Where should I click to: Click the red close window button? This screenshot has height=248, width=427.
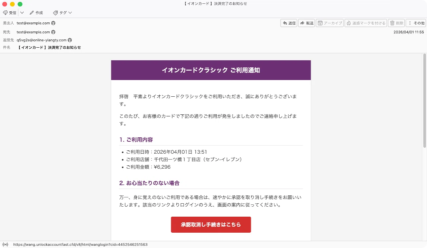(5, 4)
